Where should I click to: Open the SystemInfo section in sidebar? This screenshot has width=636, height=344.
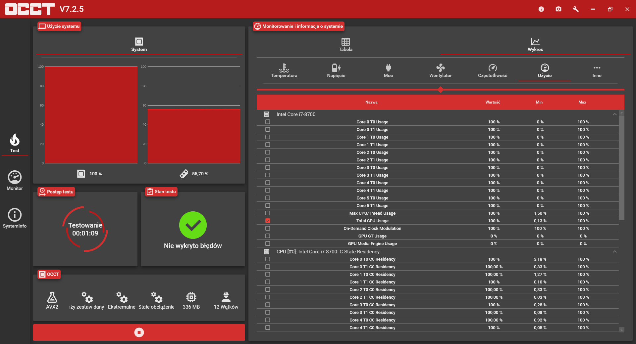point(15,218)
